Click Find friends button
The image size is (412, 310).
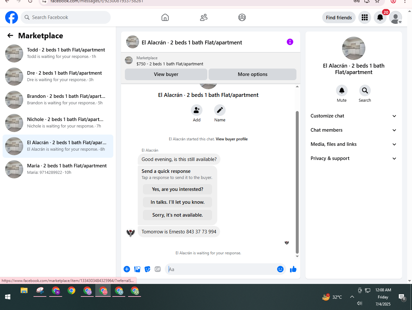(339, 17)
